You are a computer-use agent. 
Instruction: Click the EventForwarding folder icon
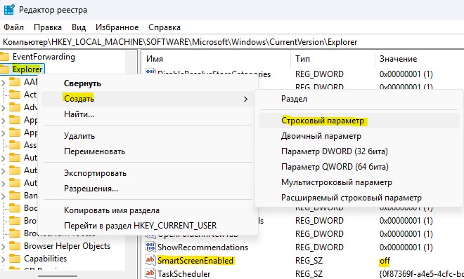coord(4,57)
